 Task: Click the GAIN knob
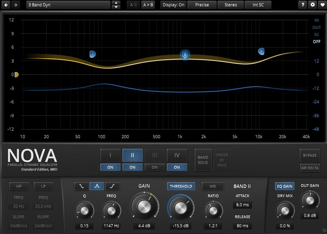[x=144, y=206]
